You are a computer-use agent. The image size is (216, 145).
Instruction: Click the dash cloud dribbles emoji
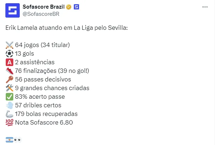[10, 105]
